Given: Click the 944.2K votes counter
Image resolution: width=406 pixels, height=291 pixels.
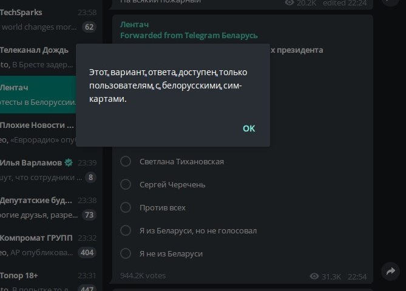Looking at the screenshot, I should click(143, 275).
